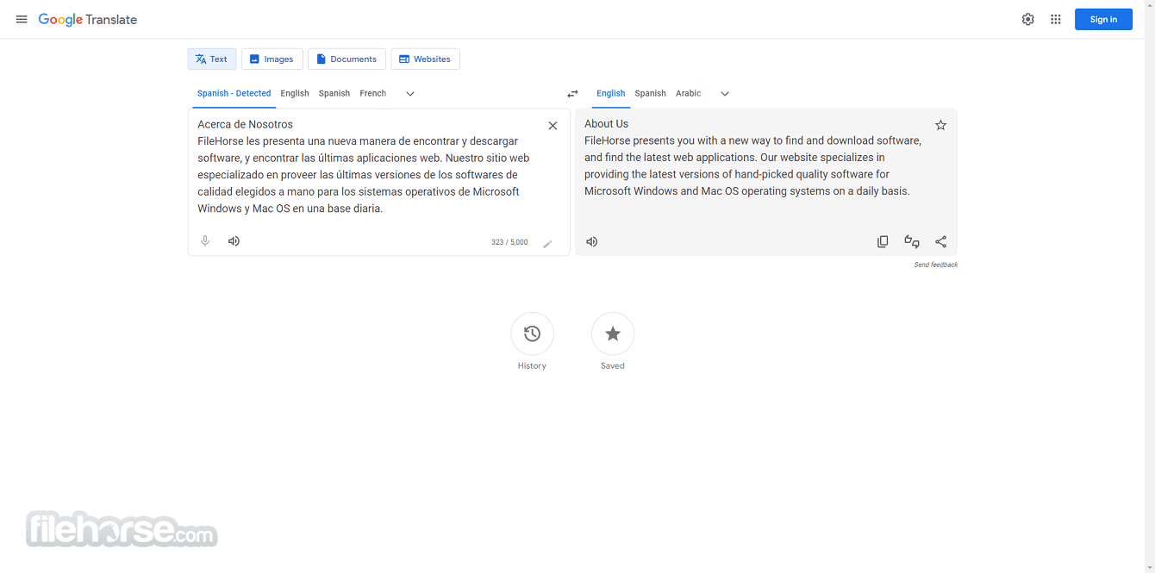Share the translation
This screenshot has width=1155, height=573.
pyautogui.click(x=940, y=242)
